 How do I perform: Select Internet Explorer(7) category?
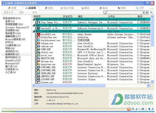click(x=17, y=27)
